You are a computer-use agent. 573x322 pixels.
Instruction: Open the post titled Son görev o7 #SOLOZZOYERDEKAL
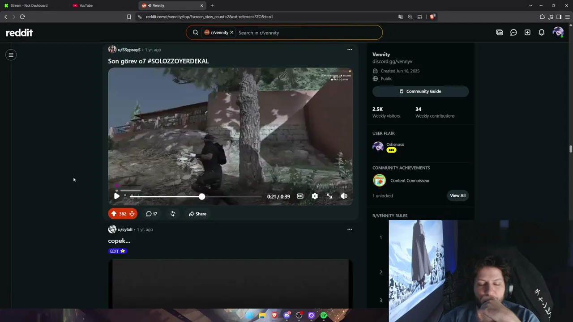[x=158, y=61]
